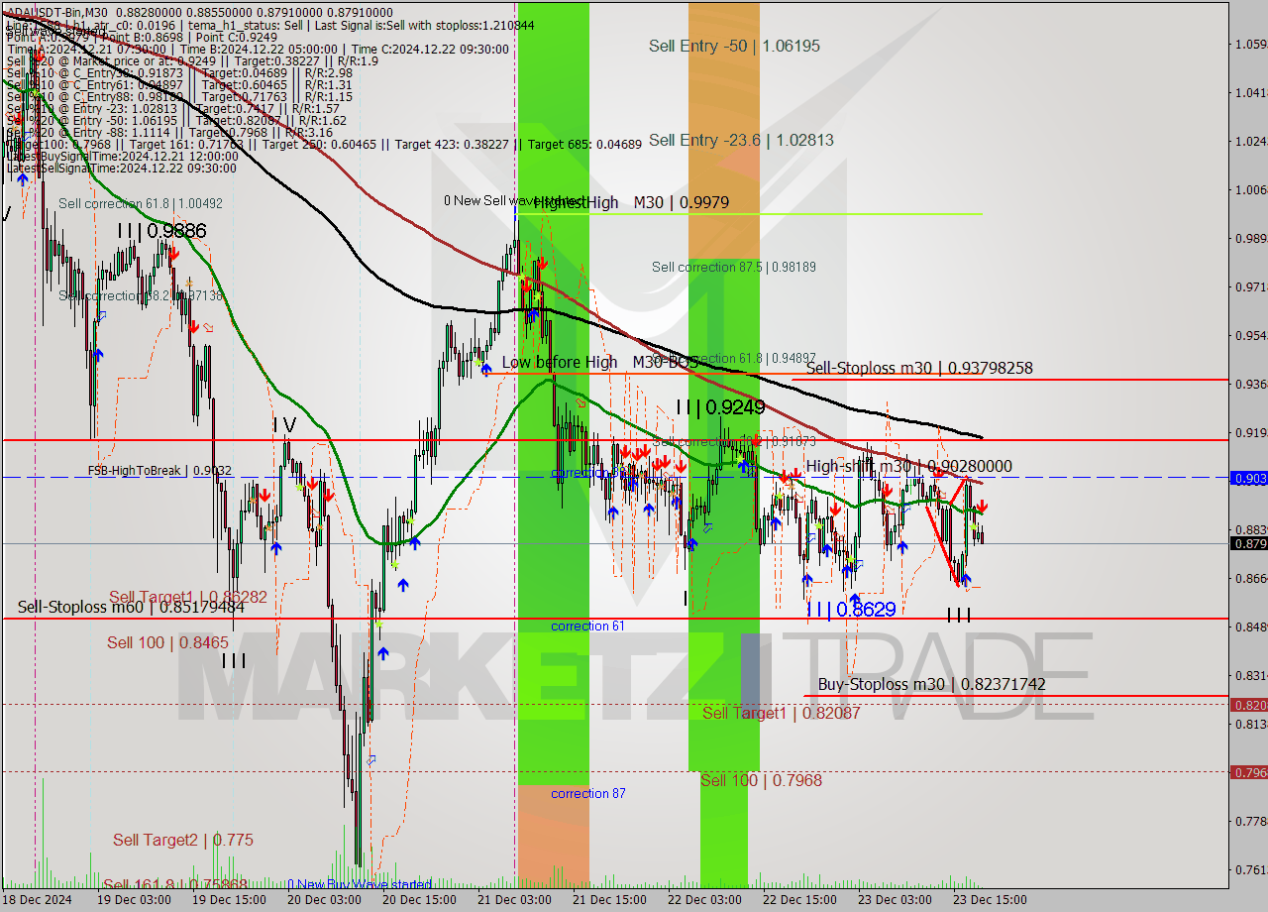Viewport: 1268px width, 912px height.
Task: Select 'LatestSellSignalTime:2024.12.22 09:30:00' line
Action: point(121,168)
